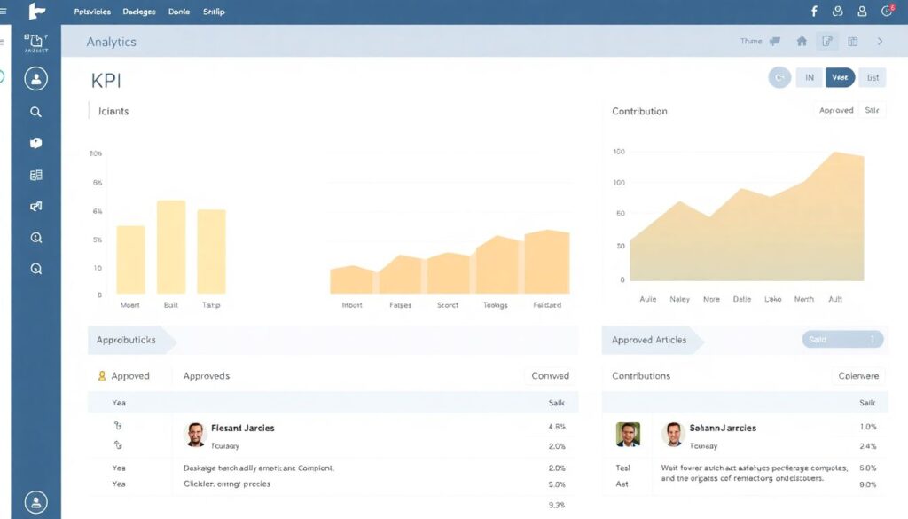Open the Colerware dropdown in Contributions table
The image size is (908, 519).
[858, 376]
